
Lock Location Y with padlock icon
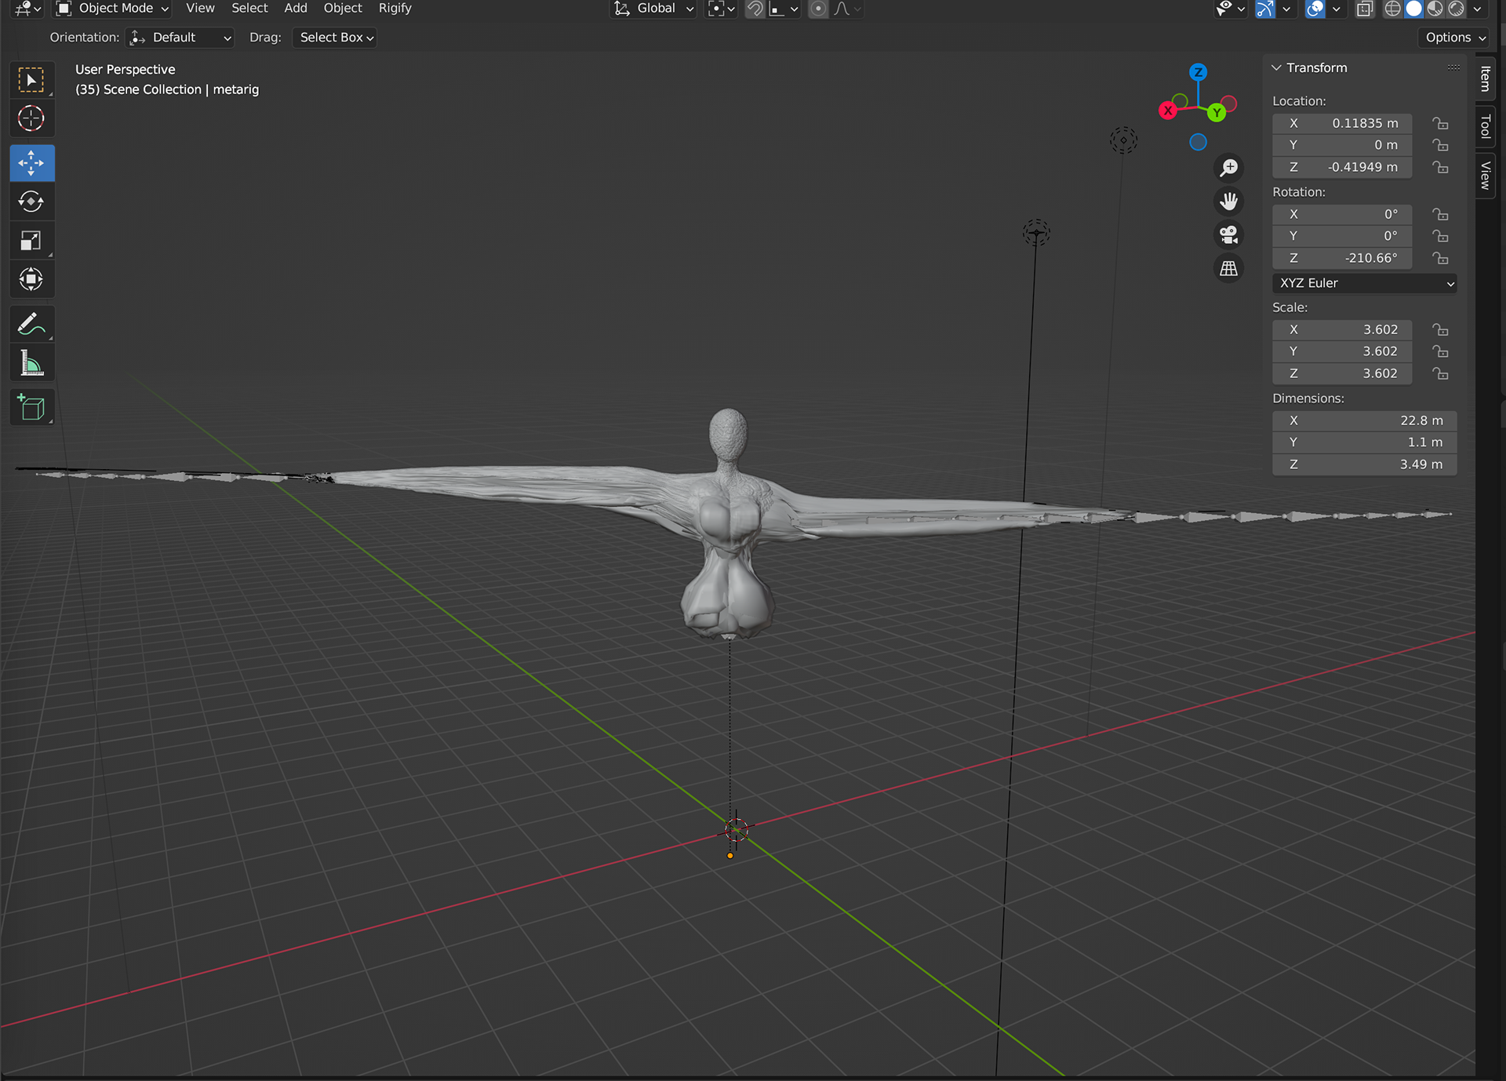coord(1440,145)
